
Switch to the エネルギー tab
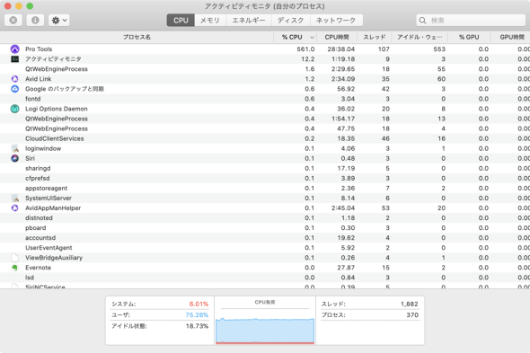249,21
